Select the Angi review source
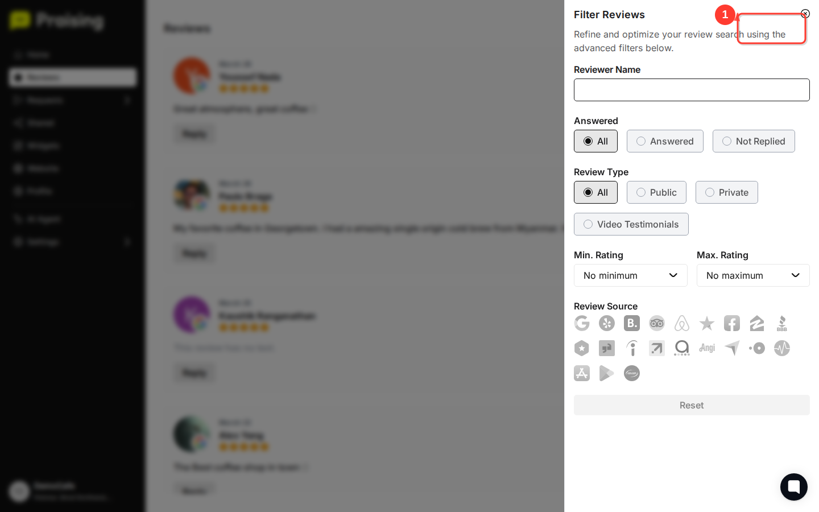This screenshot has width=819, height=512. (x=707, y=348)
